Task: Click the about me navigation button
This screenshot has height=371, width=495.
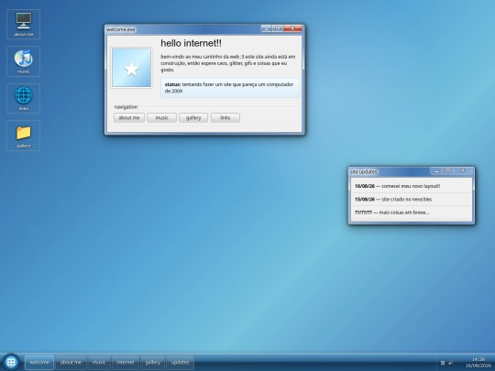Action: (x=129, y=117)
